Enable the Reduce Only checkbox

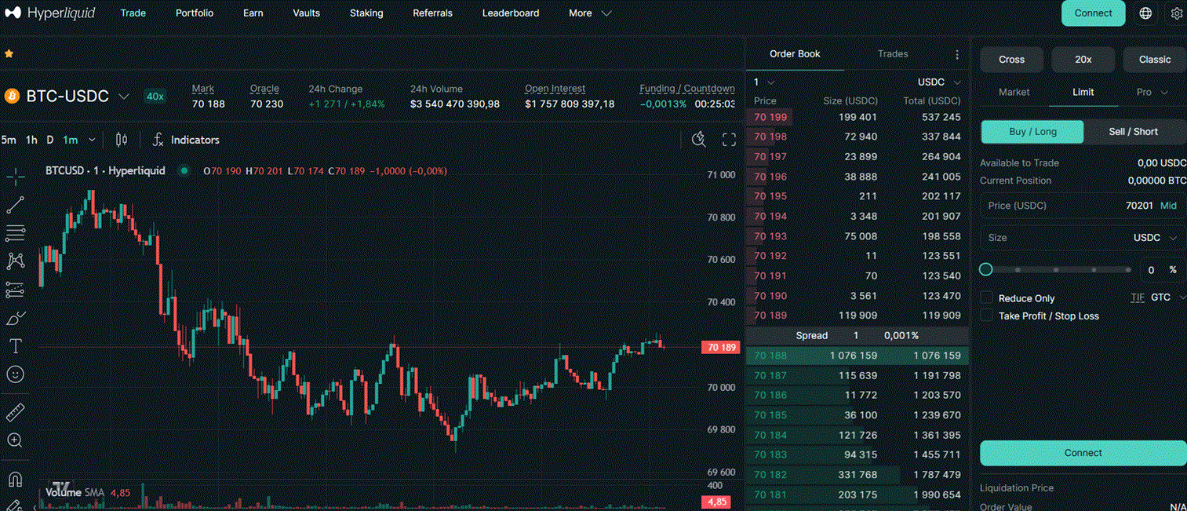(985, 297)
